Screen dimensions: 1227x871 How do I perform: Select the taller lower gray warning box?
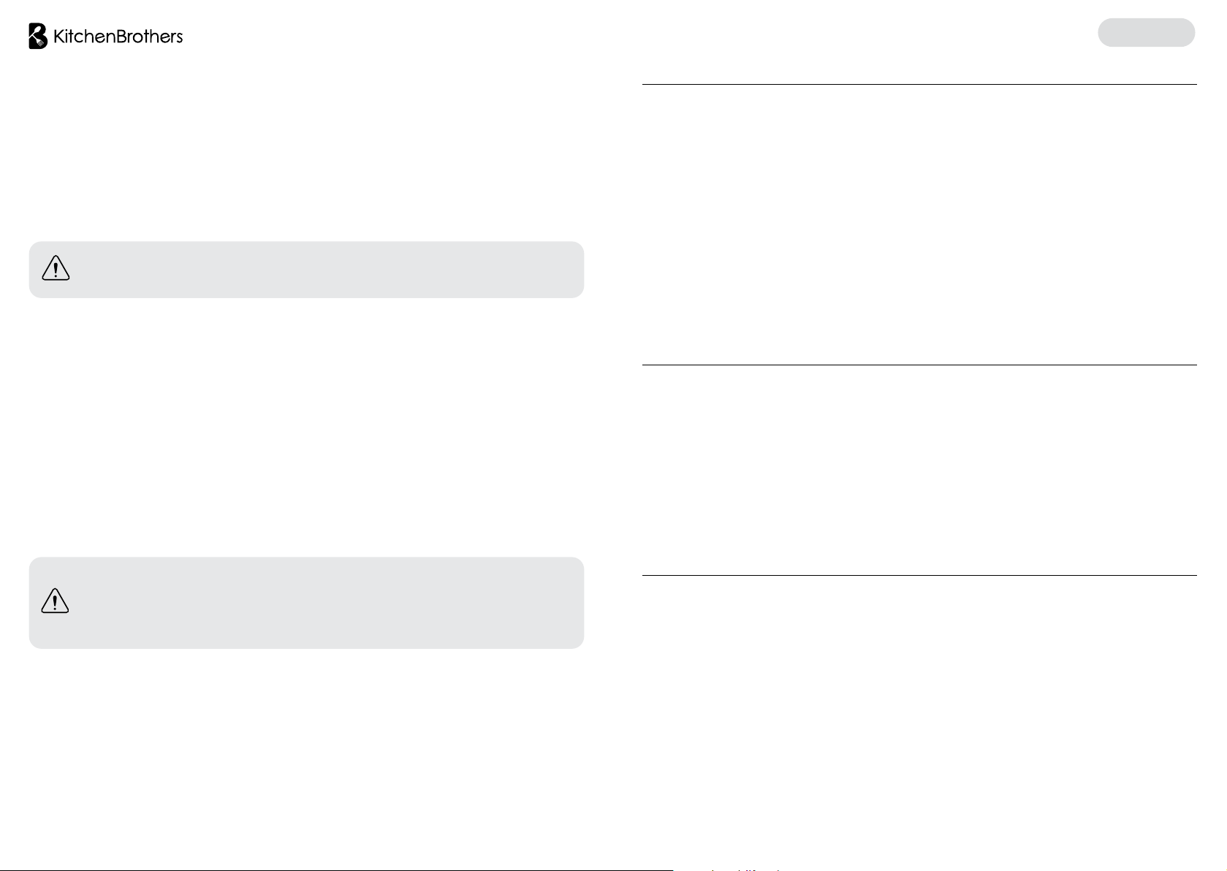(306, 603)
